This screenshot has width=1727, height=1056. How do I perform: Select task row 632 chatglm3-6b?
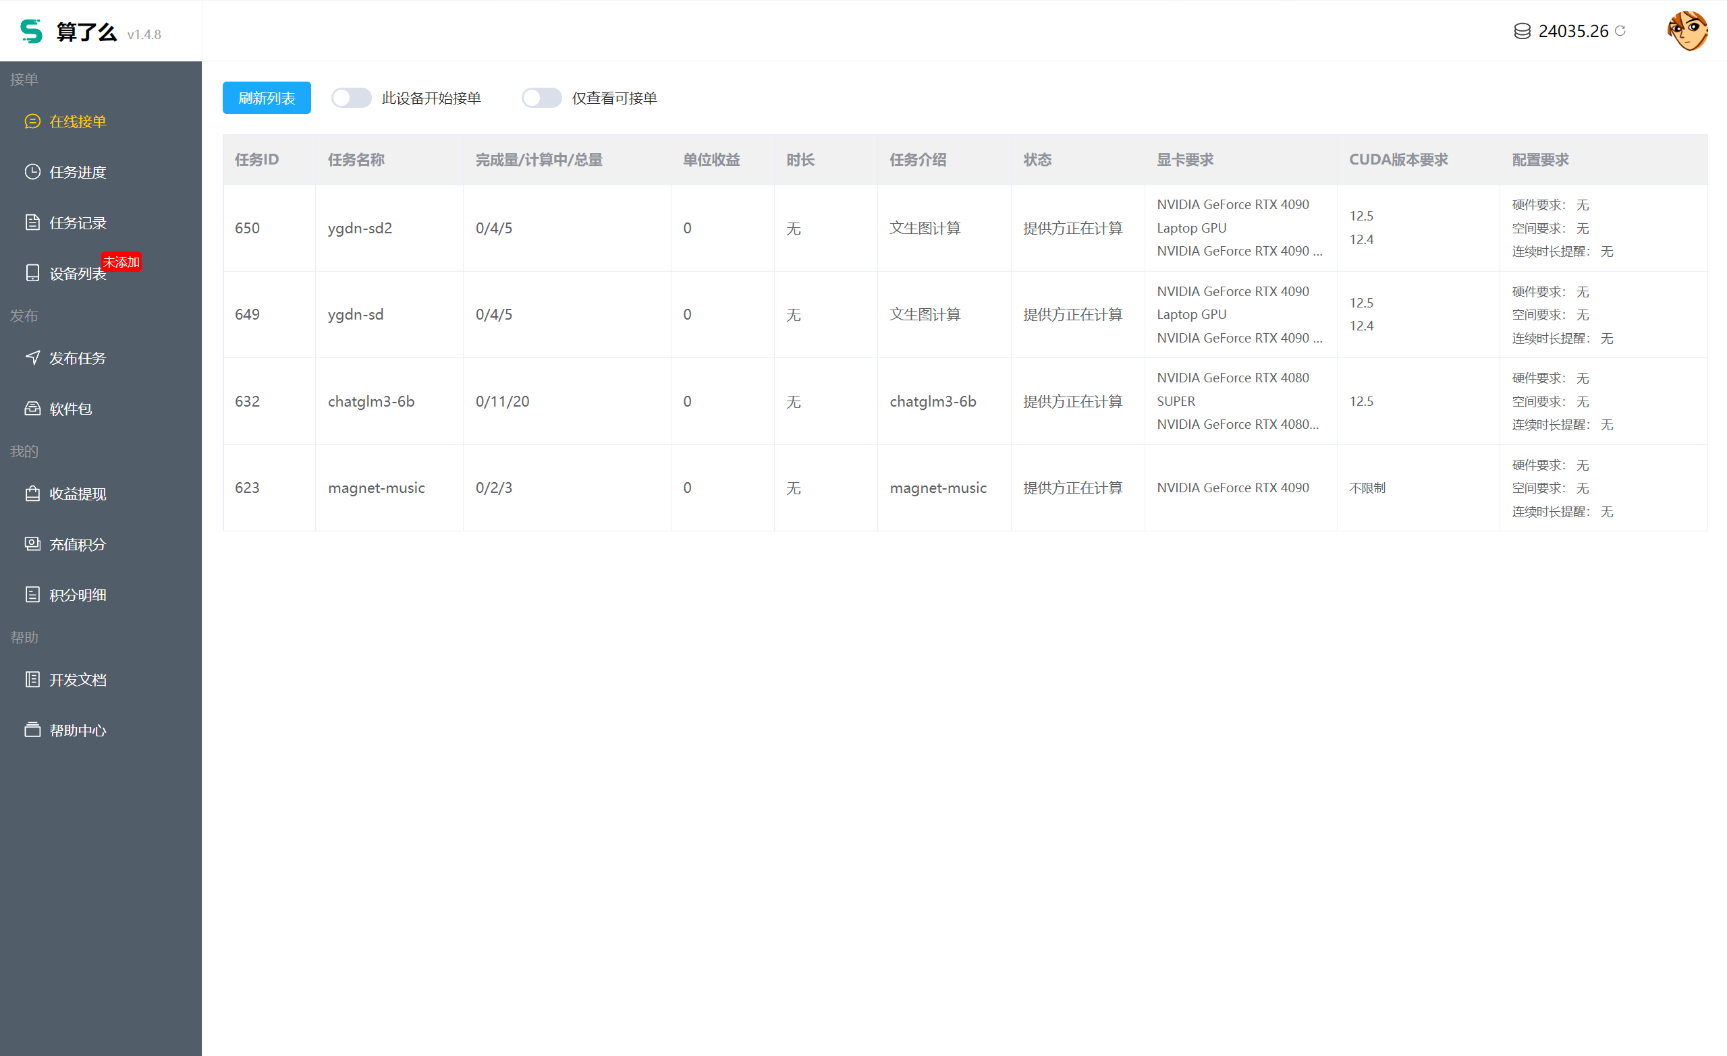coord(371,401)
